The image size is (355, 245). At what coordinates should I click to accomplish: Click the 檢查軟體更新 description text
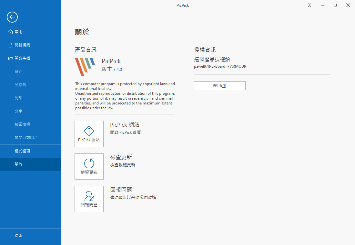[123, 165]
